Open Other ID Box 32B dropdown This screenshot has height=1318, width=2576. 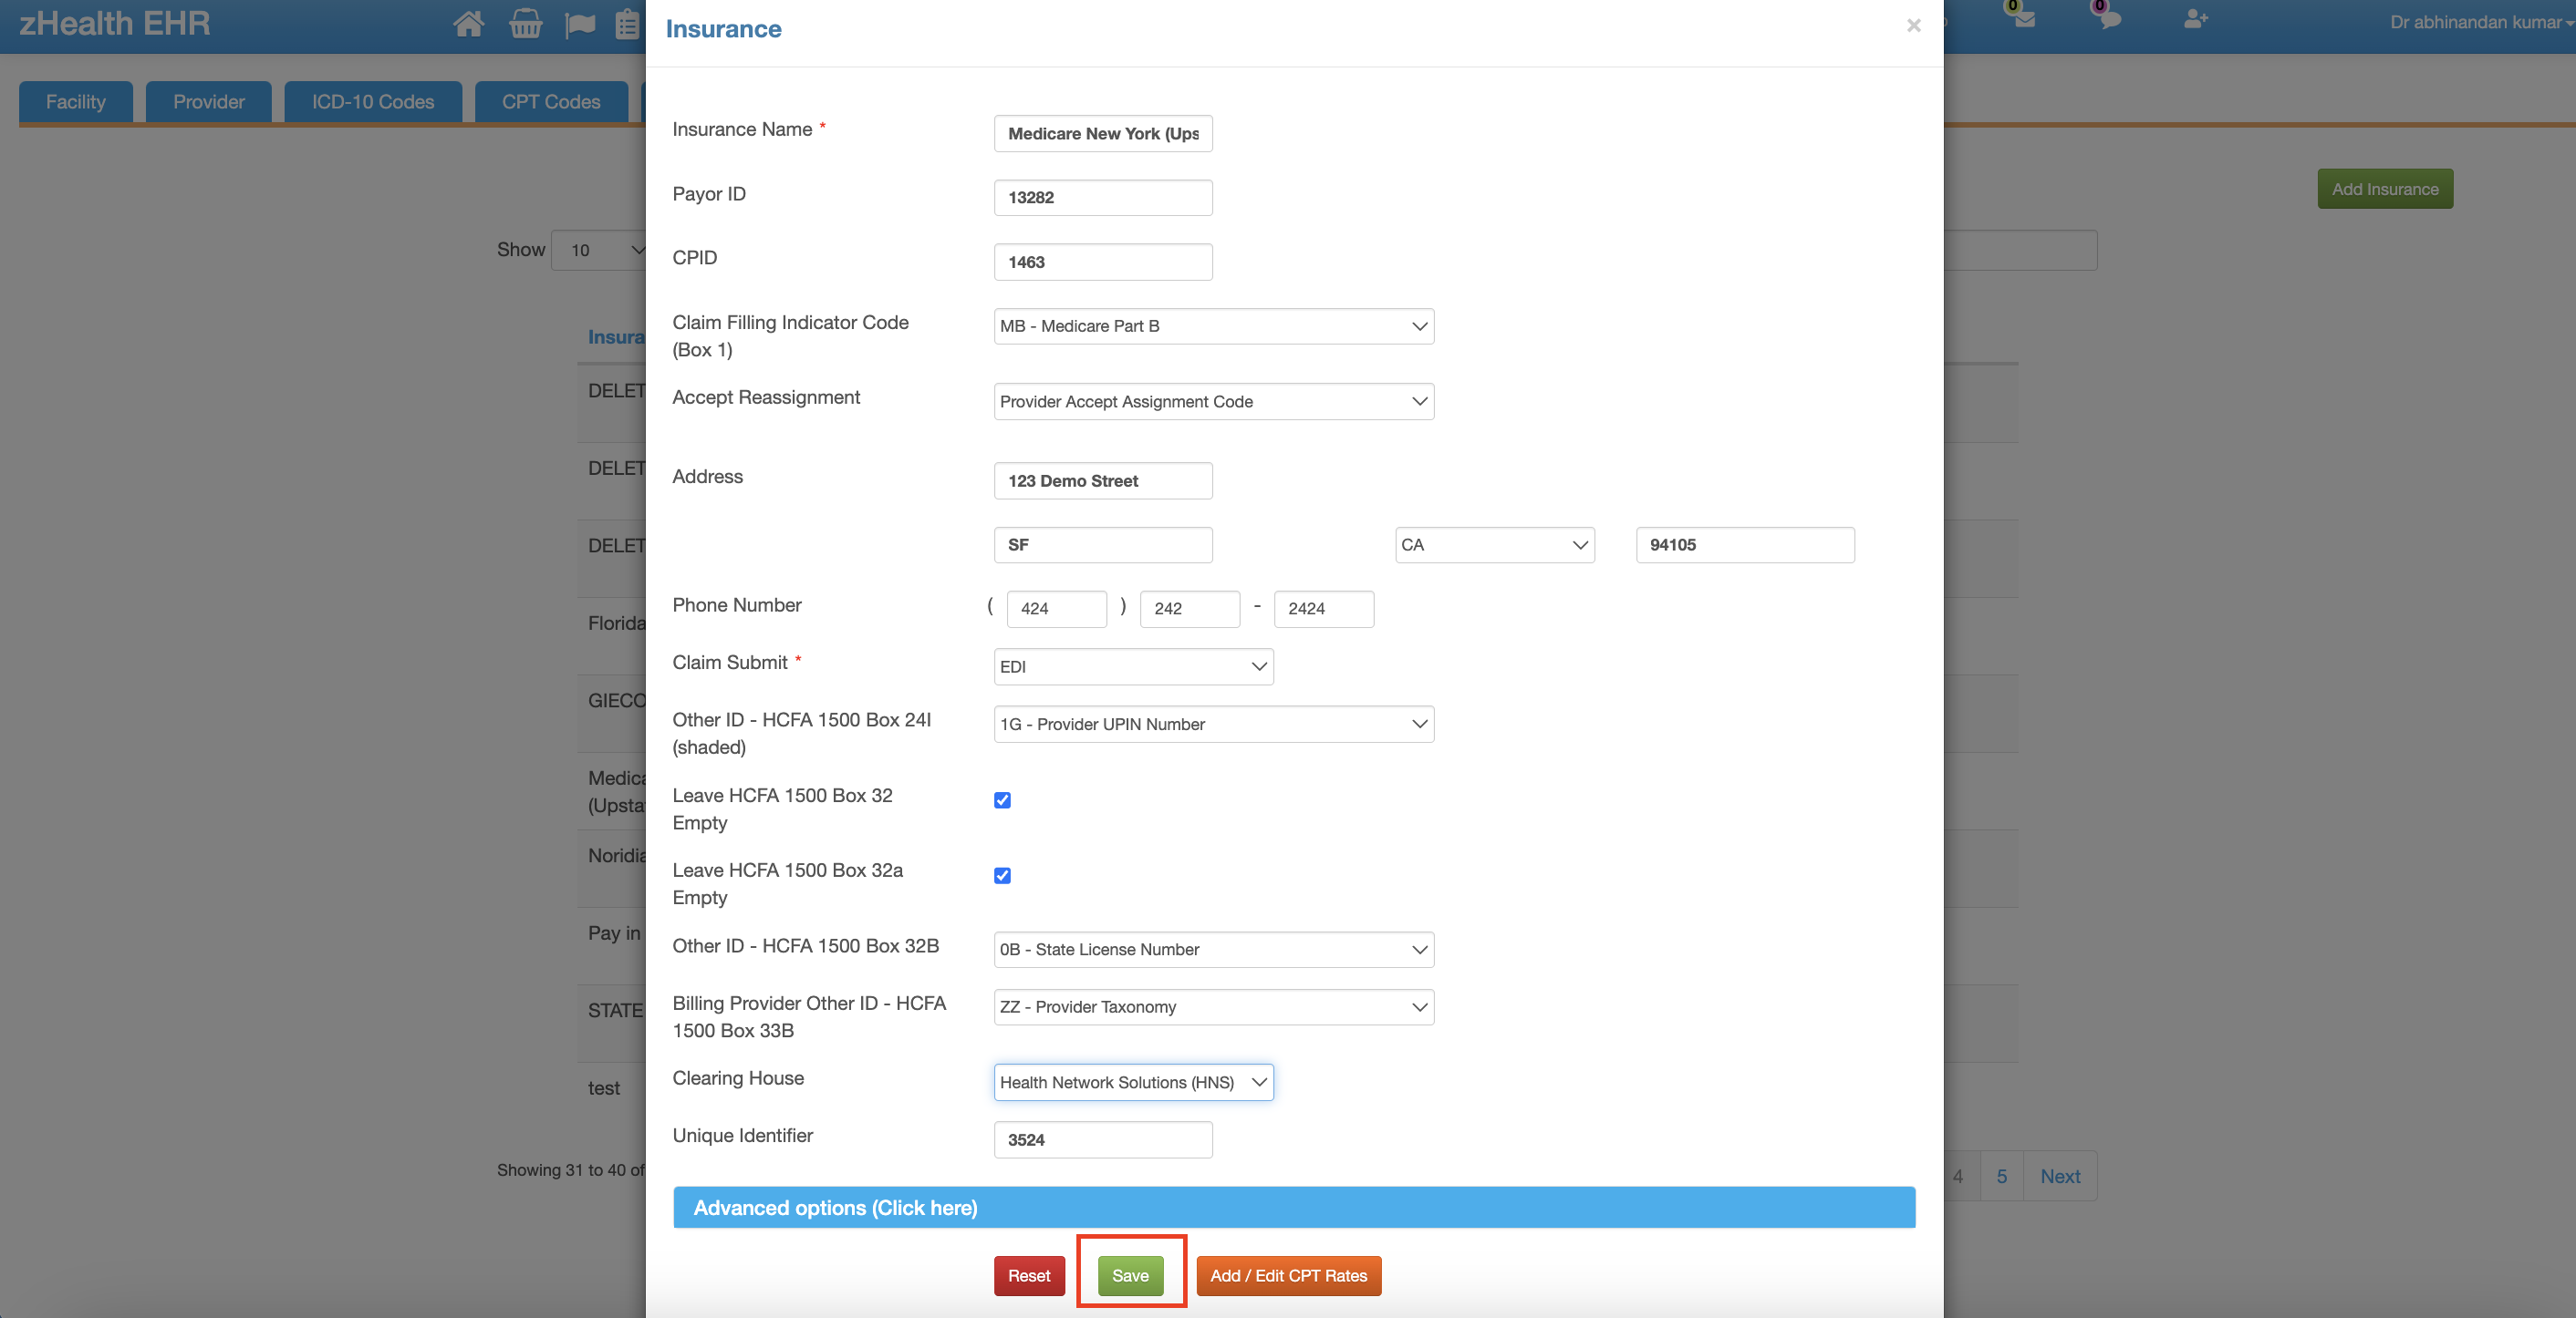click(1213, 949)
